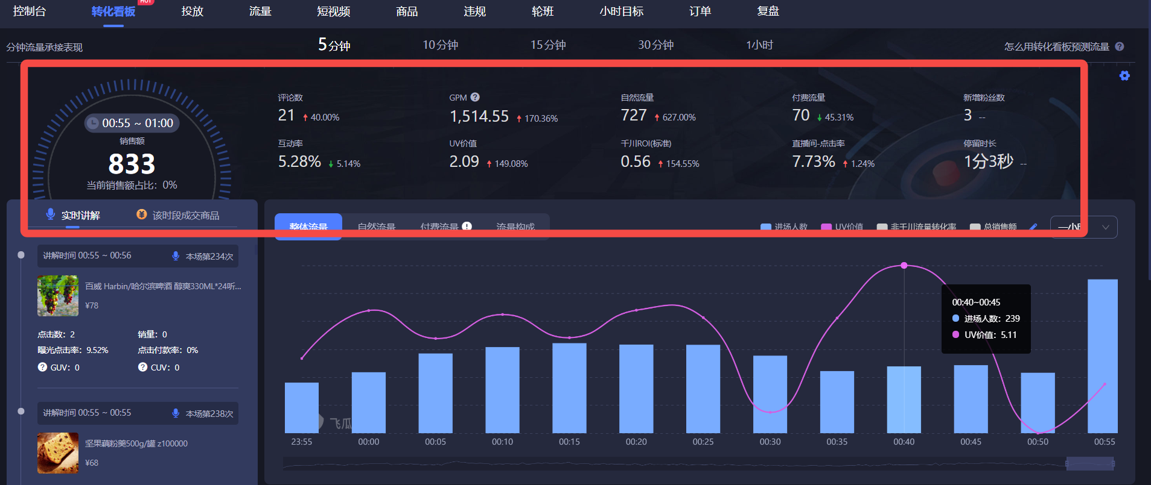1151x485 pixels.
Task: Click the 互动率 value 5.28%
Action: point(299,161)
